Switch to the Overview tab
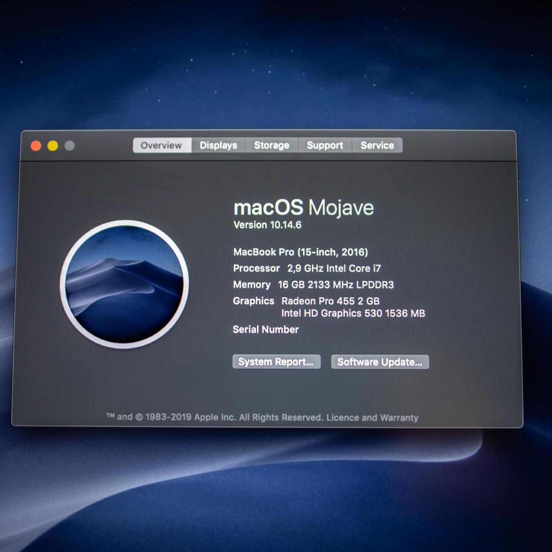Image resolution: width=552 pixels, height=552 pixels. tap(162, 145)
